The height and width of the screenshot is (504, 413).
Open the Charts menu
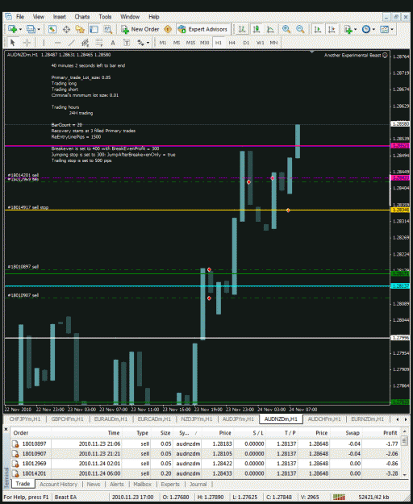(82, 17)
